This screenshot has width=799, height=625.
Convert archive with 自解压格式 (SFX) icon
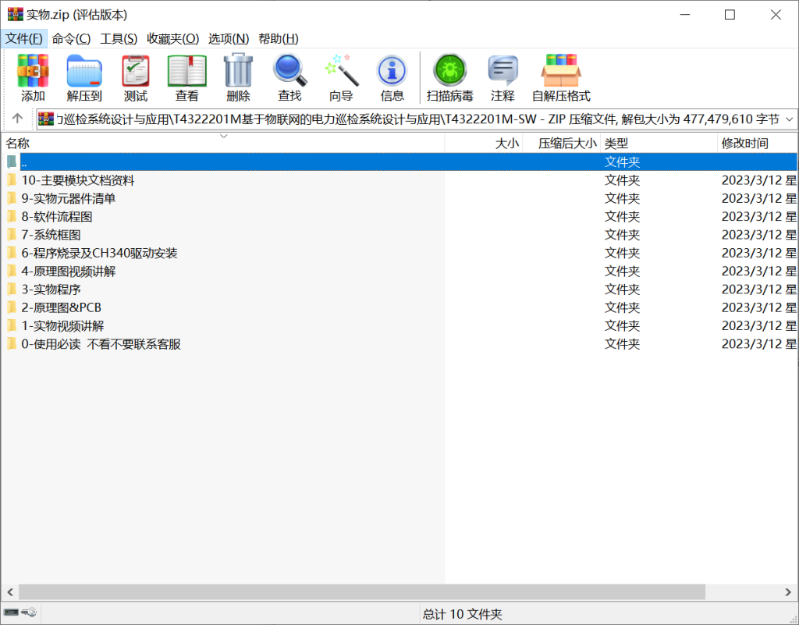560,76
